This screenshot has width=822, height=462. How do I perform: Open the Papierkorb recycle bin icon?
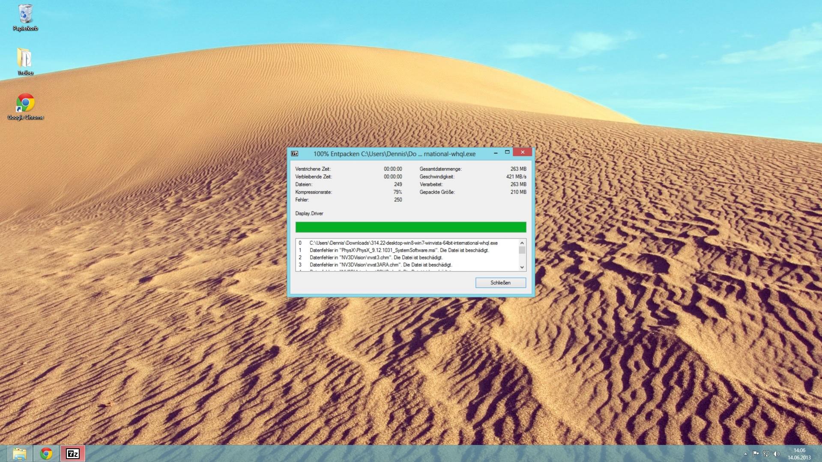coord(25,18)
